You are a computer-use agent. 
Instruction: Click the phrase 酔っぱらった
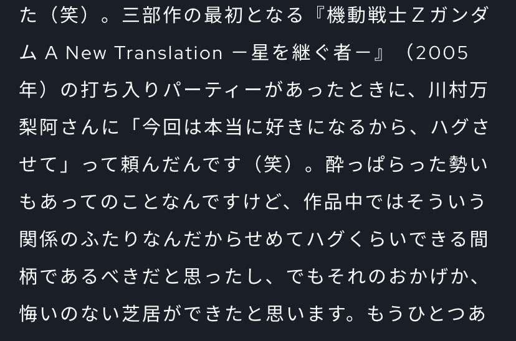385,164
